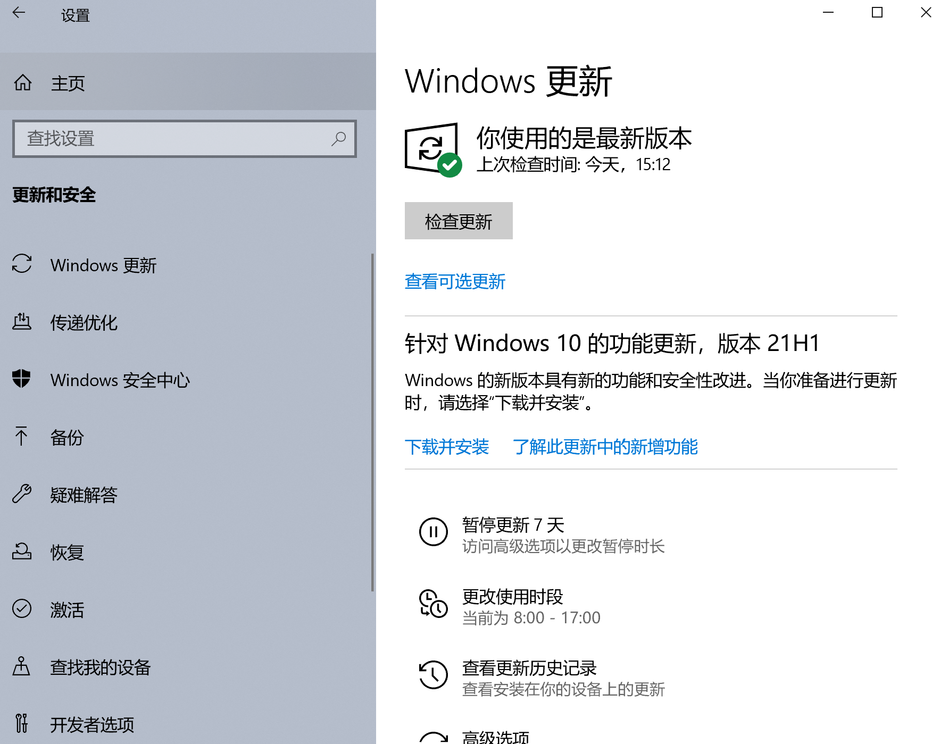932x744 pixels.
Task: Click the 恢复 recovery icon
Action: point(22,551)
